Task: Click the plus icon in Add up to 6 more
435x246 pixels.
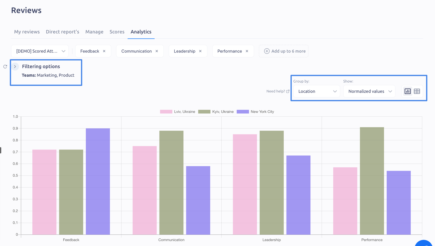Action: pos(267,51)
